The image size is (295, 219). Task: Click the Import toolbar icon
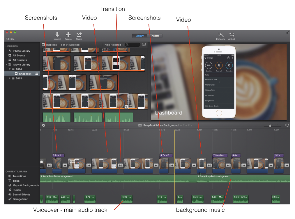point(57,35)
